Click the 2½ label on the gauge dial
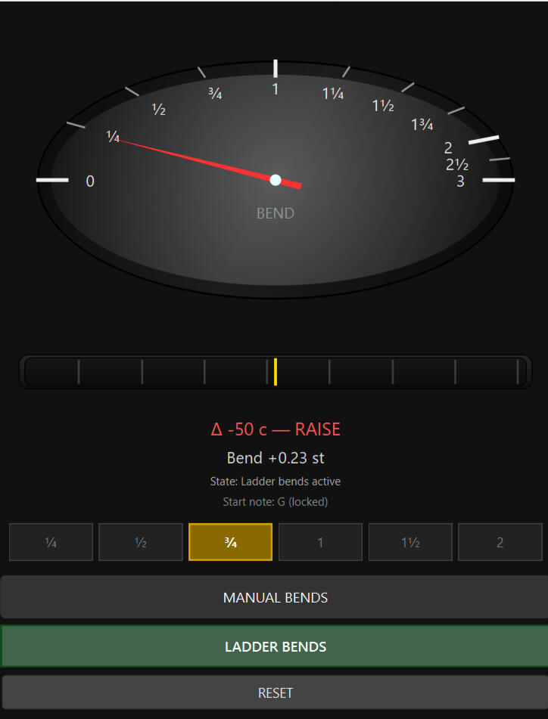 coord(457,165)
